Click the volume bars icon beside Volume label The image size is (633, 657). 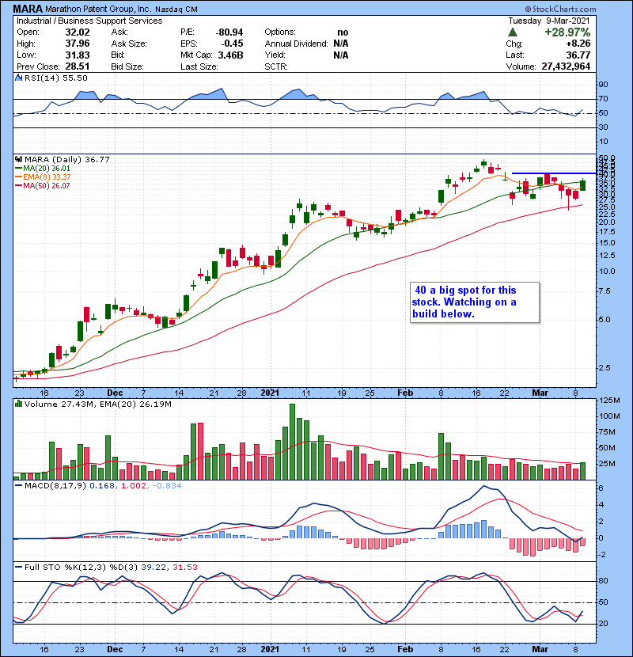click(x=18, y=404)
